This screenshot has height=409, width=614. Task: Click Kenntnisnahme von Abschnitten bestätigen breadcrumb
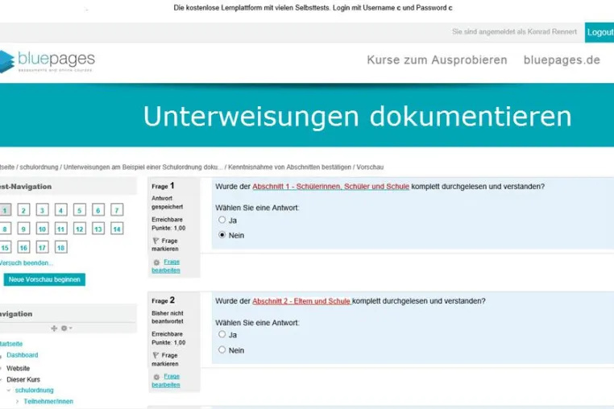pyautogui.click(x=289, y=167)
